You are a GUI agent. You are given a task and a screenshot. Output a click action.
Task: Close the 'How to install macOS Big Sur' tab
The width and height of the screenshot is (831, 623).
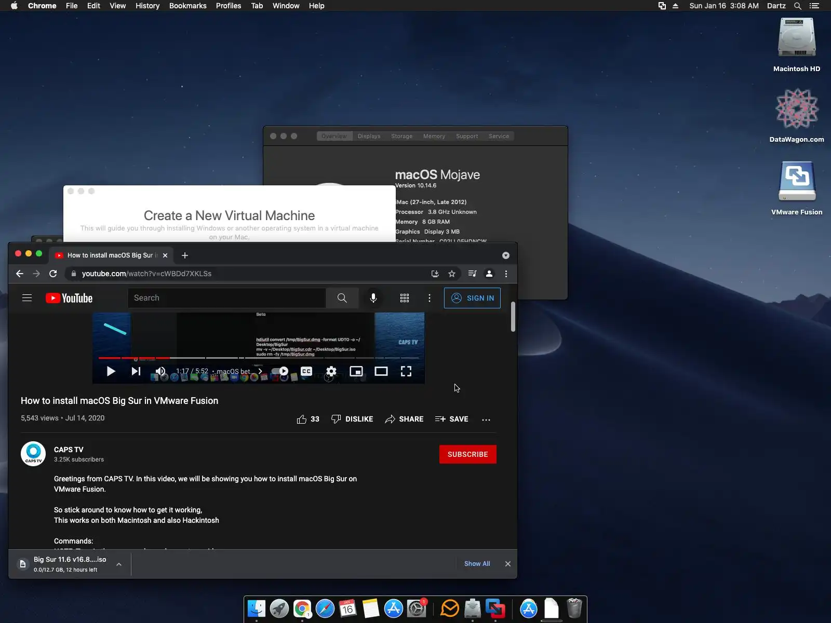pos(165,255)
